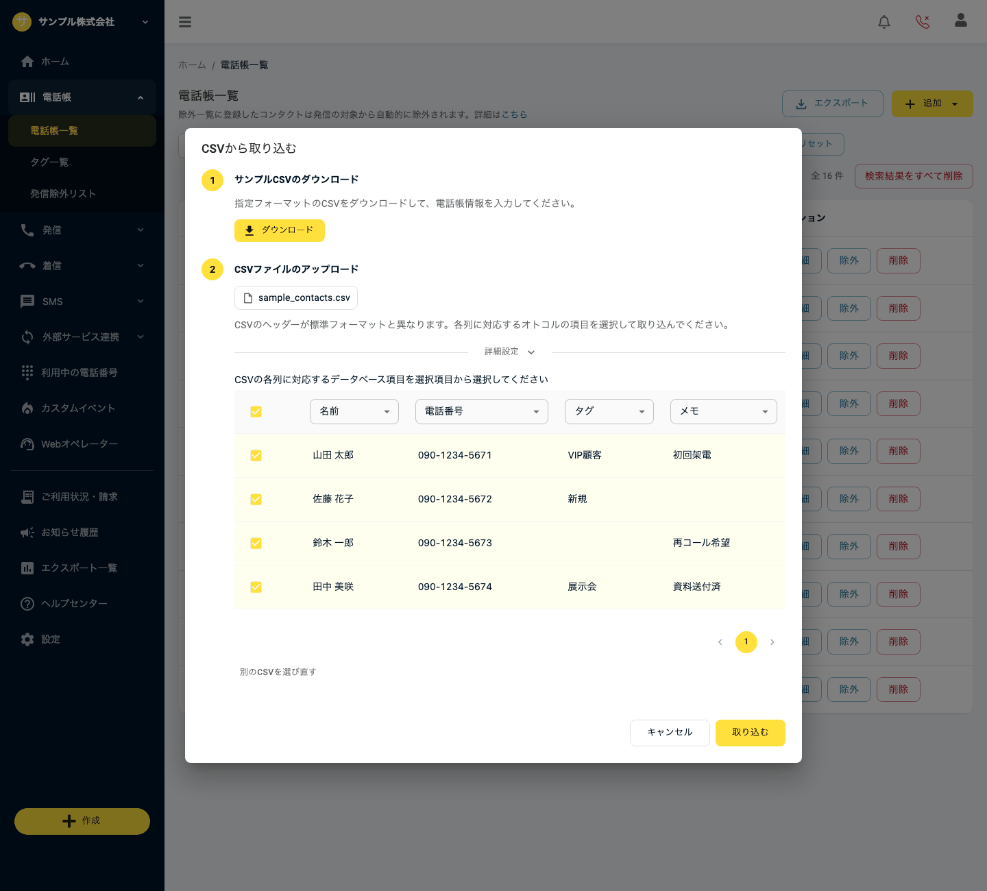Open the 電話番号 column mapping dropdown
This screenshot has width=987, height=891.
point(482,411)
